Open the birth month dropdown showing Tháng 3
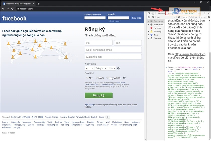Image resolution: width=211 pixels, height=141 pixels. 100,68
